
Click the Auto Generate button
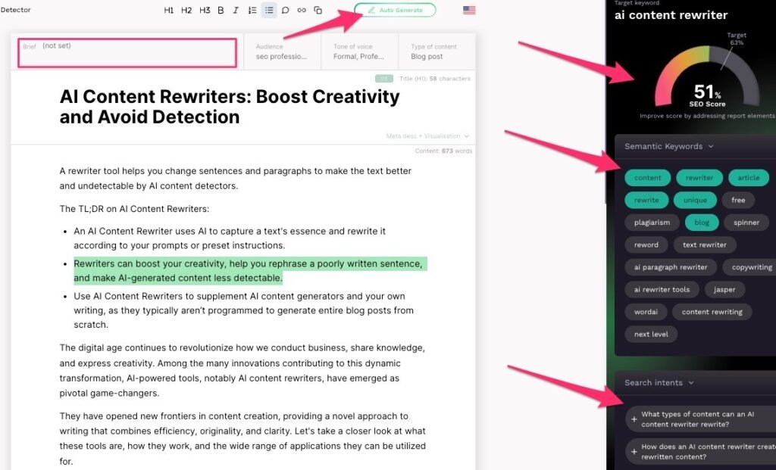pos(395,11)
